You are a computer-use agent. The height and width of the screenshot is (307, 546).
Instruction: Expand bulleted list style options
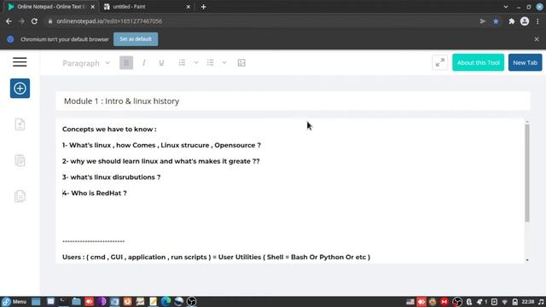click(x=224, y=62)
